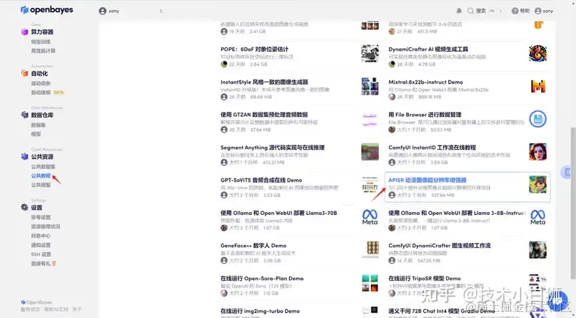Open 公共数据集 in sidebar

coord(43,167)
